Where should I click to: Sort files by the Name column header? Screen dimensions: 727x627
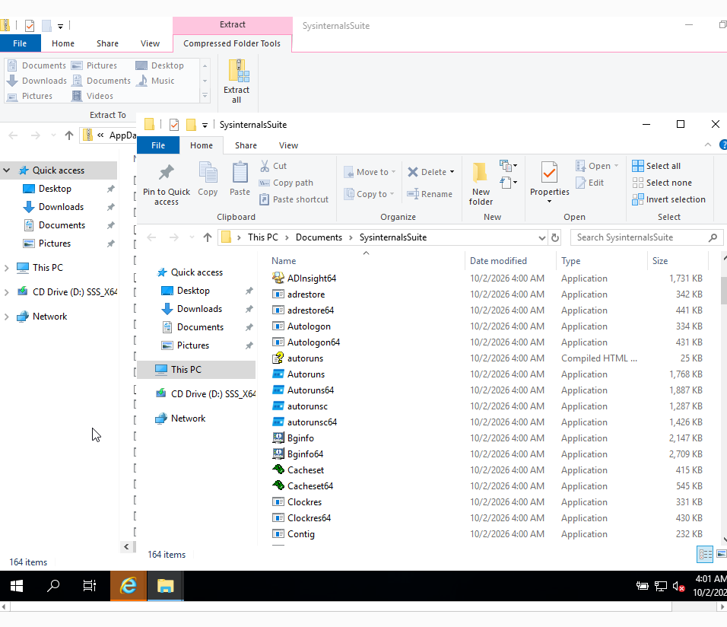[x=366, y=261]
